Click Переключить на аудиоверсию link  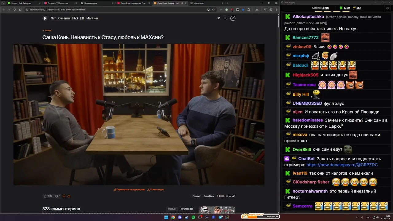click(129, 190)
